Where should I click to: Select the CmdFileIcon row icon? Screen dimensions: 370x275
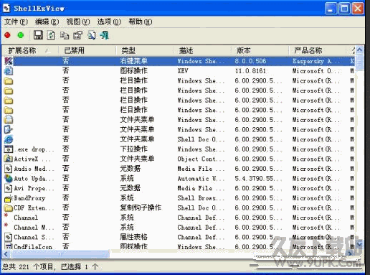9,246
